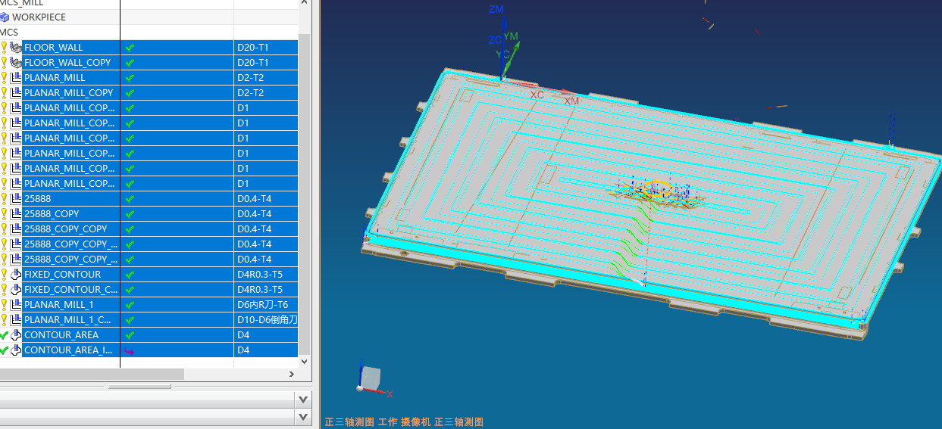Select the CONTOUR_AREA operation
Image resolution: width=942 pixels, height=429 pixels.
[x=61, y=334]
